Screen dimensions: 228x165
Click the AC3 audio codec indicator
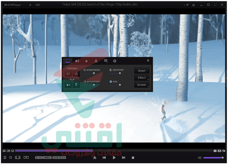point(56,157)
